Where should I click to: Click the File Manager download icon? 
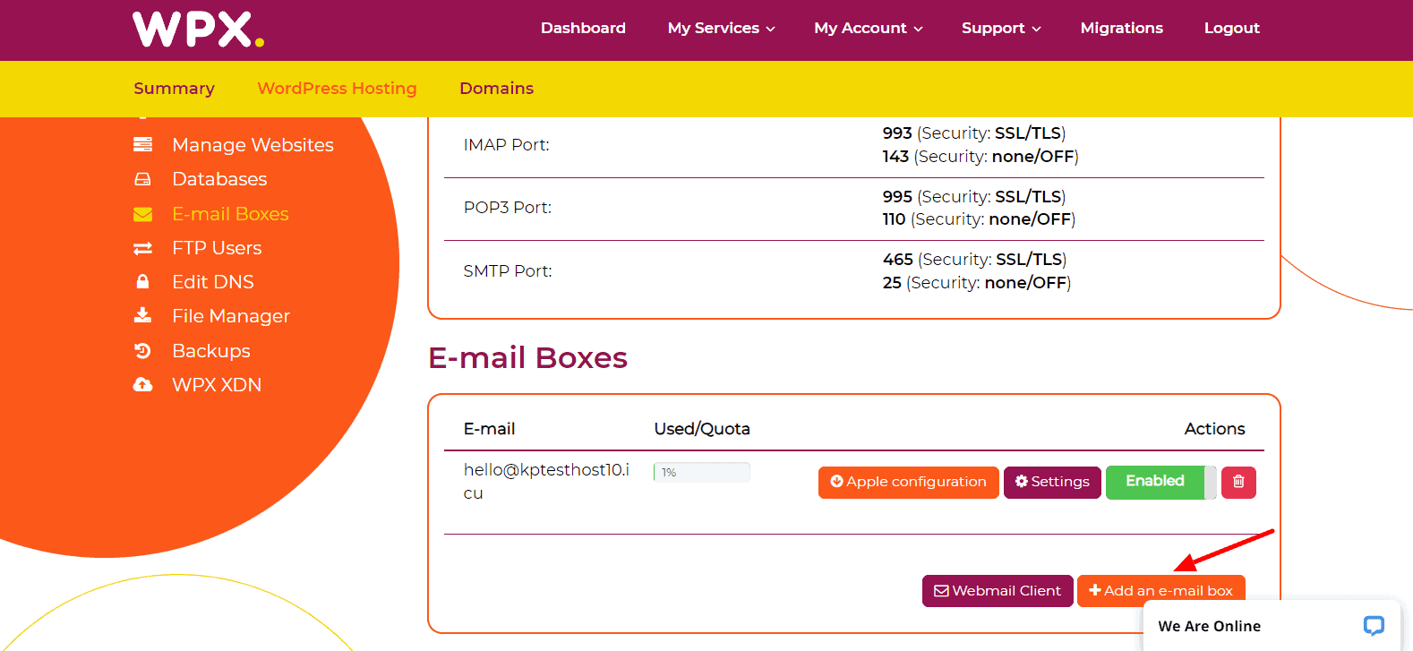click(142, 316)
